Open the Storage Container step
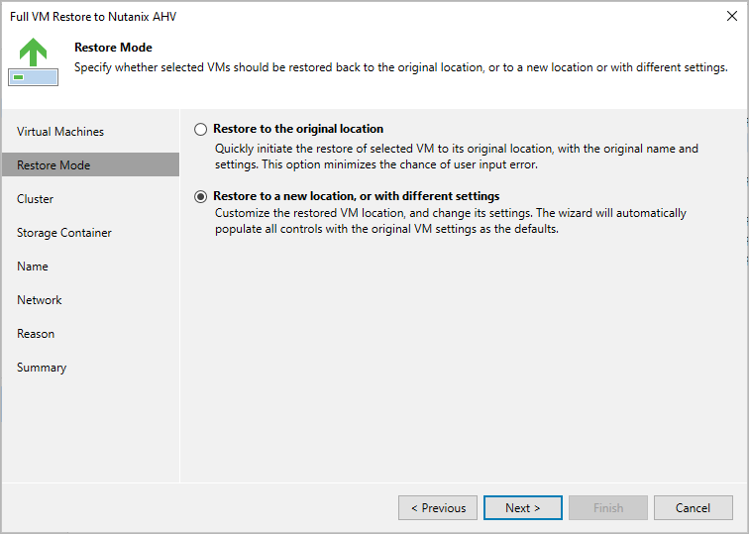This screenshot has width=749, height=534. pyautogui.click(x=64, y=233)
